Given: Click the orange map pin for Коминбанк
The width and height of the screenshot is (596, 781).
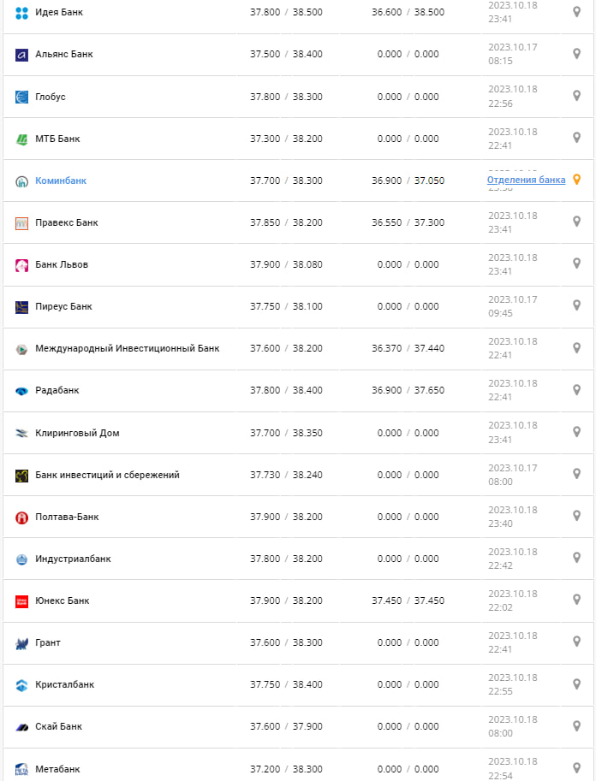Looking at the screenshot, I should [576, 180].
